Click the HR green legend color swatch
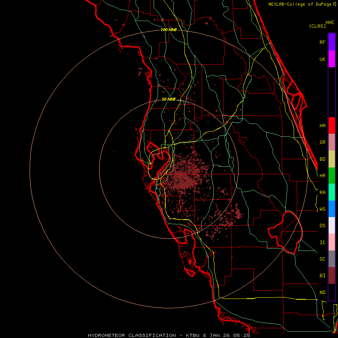 [332, 176]
